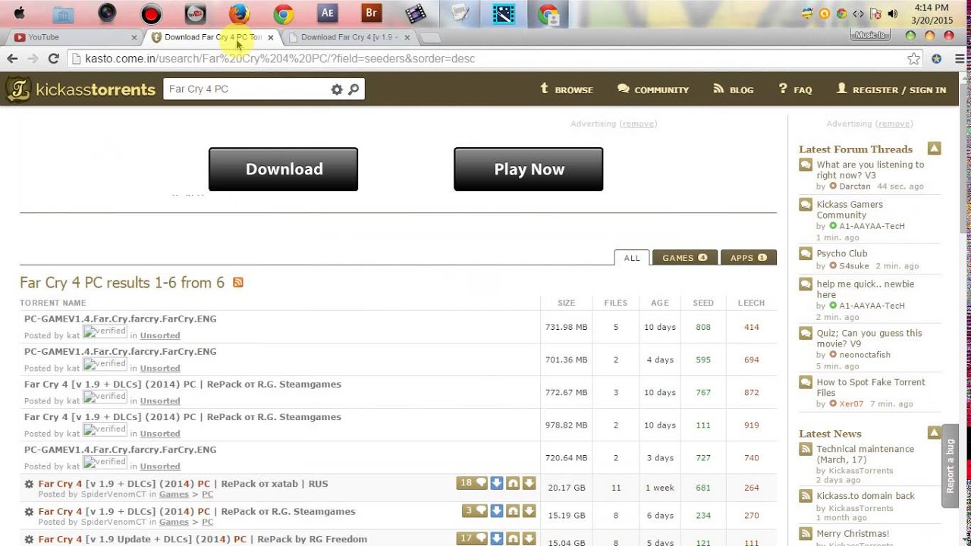
Task: Open the BROWSE menu
Action: pyautogui.click(x=566, y=89)
